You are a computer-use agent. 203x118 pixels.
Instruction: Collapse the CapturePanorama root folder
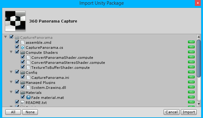coord(5,37)
